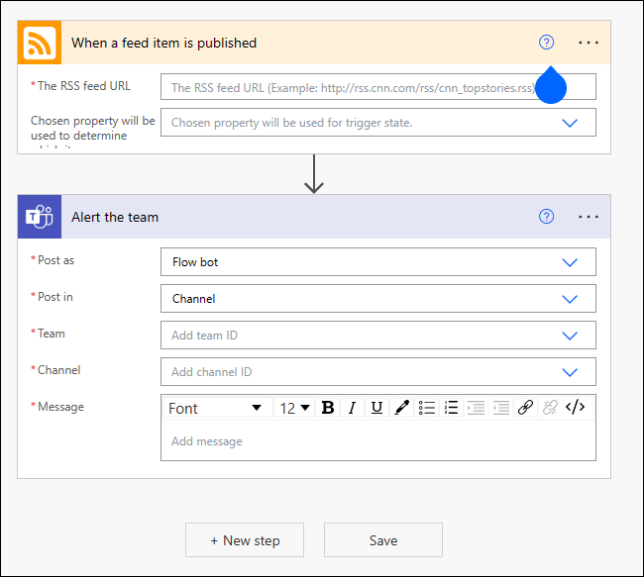This screenshot has height=577, width=644.
Task: Click the 'Alert the team' card title
Action: [x=115, y=217]
